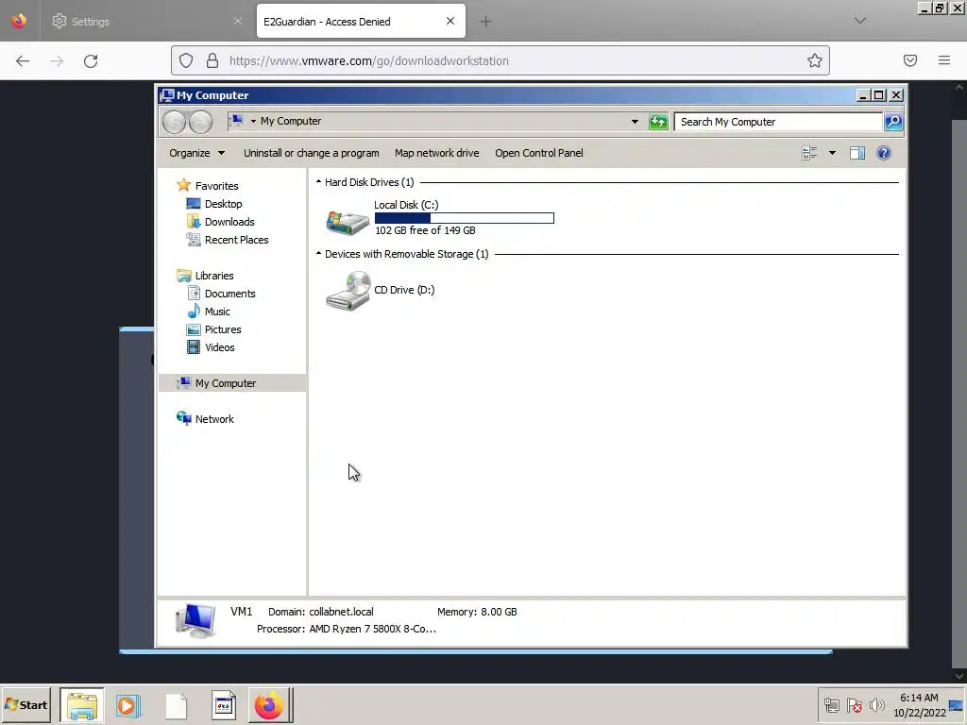This screenshot has height=725, width=967.
Task: Click Map network drive
Action: pyautogui.click(x=436, y=153)
